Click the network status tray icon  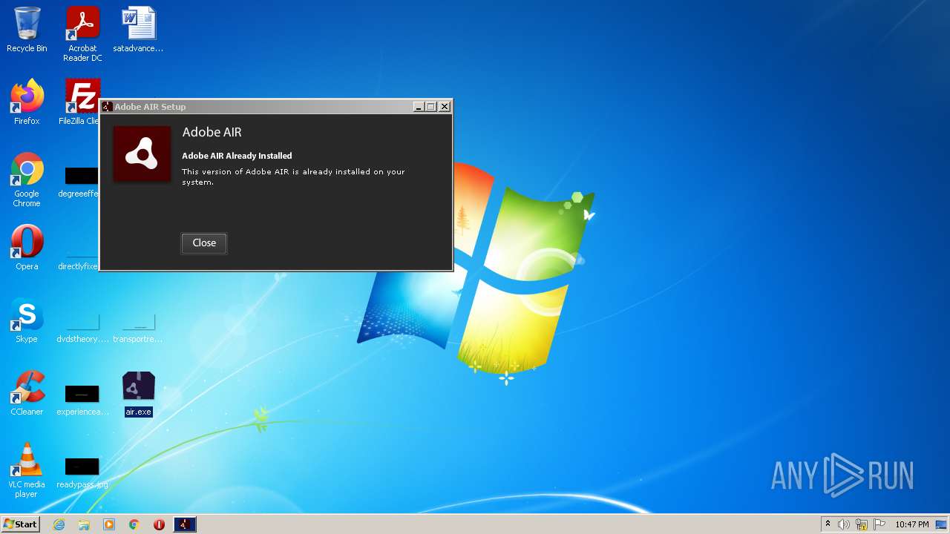point(862,524)
